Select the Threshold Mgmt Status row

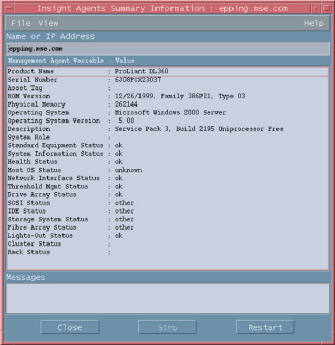tap(168, 186)
